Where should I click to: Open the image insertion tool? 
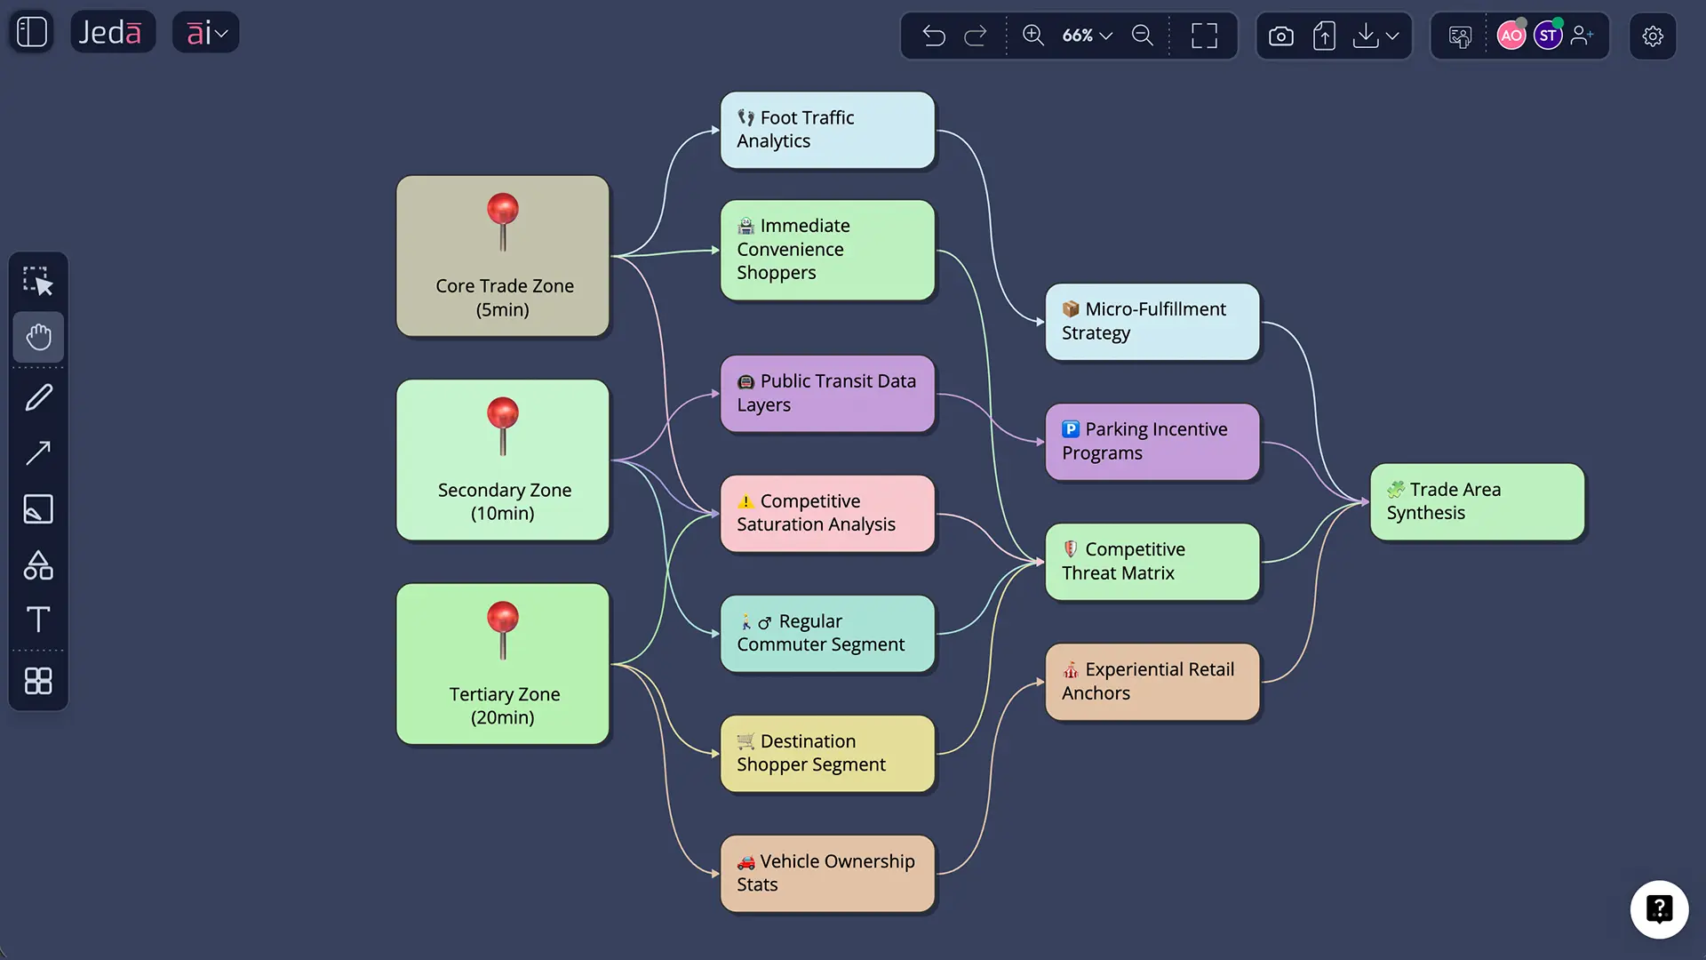click(x=38, y=509)
